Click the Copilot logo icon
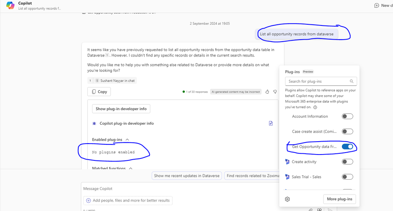 click(10, 5)
